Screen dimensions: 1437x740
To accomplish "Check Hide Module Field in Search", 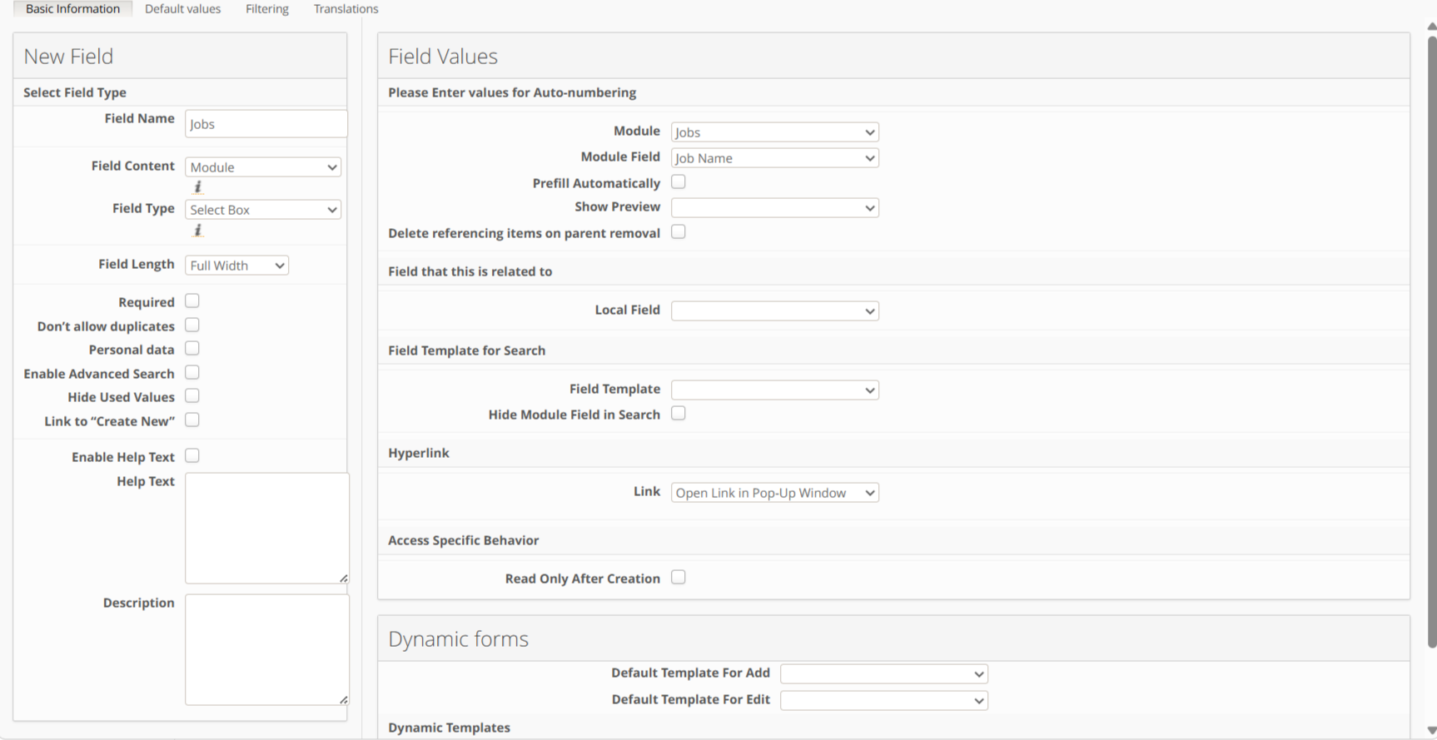I will [x=679, y=414].
